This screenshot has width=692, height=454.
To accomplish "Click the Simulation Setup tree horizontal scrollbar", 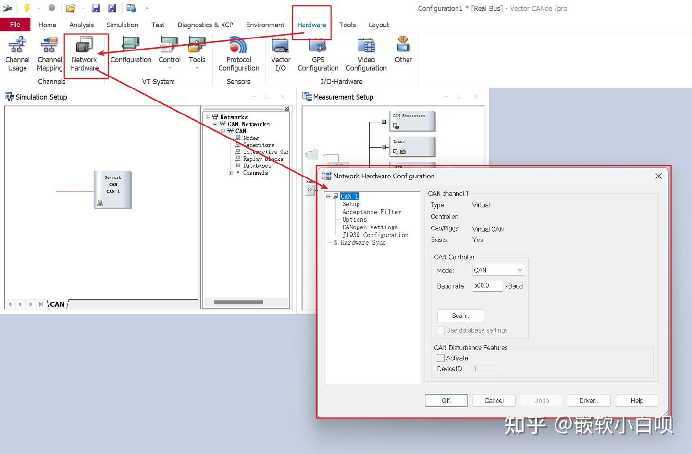I will pyautogui.click(x=239, y=303).
